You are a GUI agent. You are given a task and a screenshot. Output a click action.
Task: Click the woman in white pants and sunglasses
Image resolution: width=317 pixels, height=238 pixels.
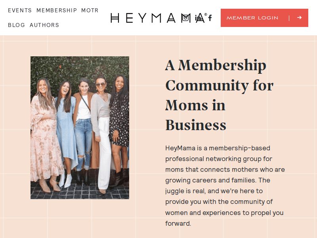pos(101,131)
